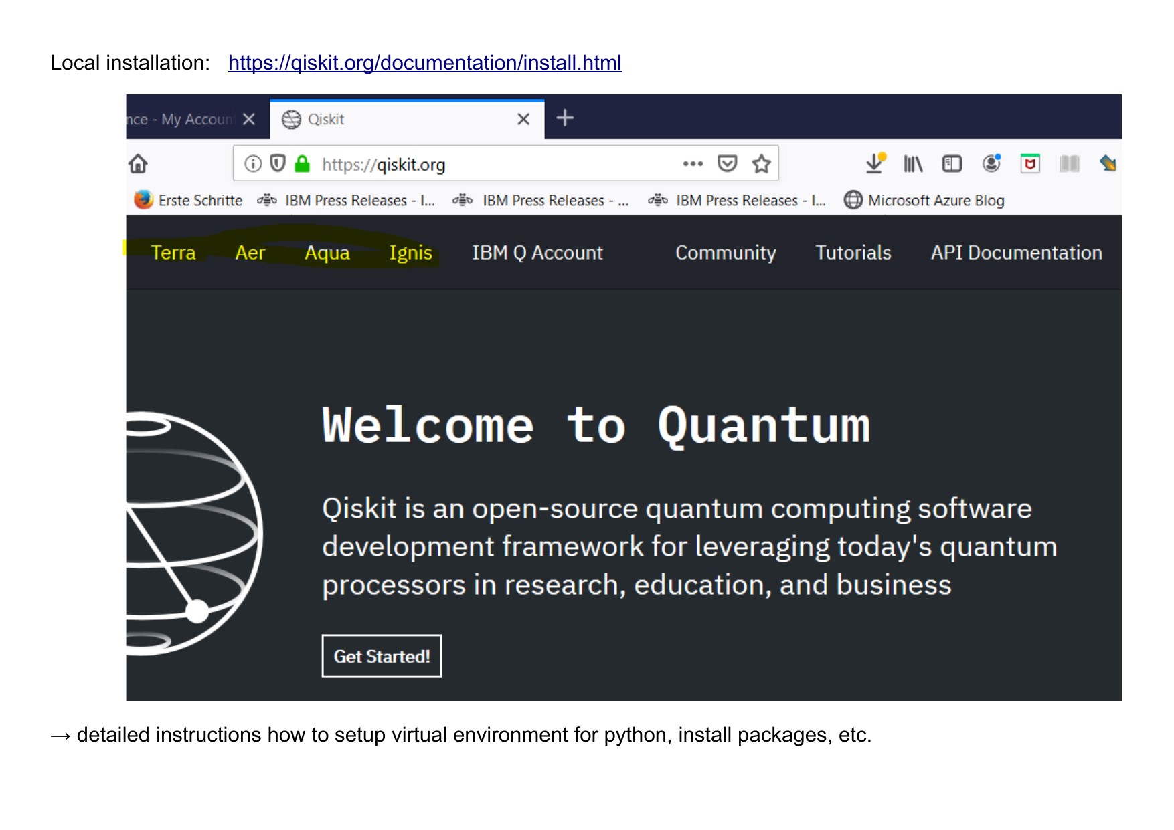Image resolution: width=1174 pixels, height=830 pixels.
Task: Open the Library bookshelf icon
Action: click(913, 164)
